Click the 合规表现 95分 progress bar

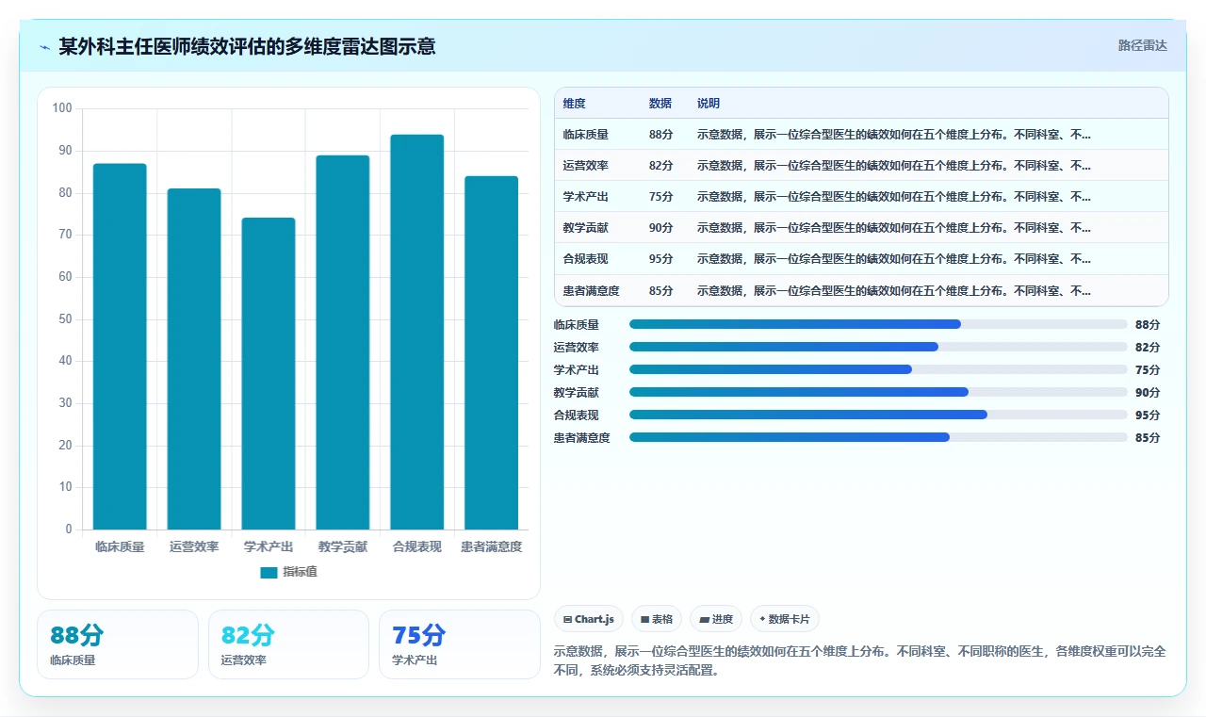(x=878, y=415)
